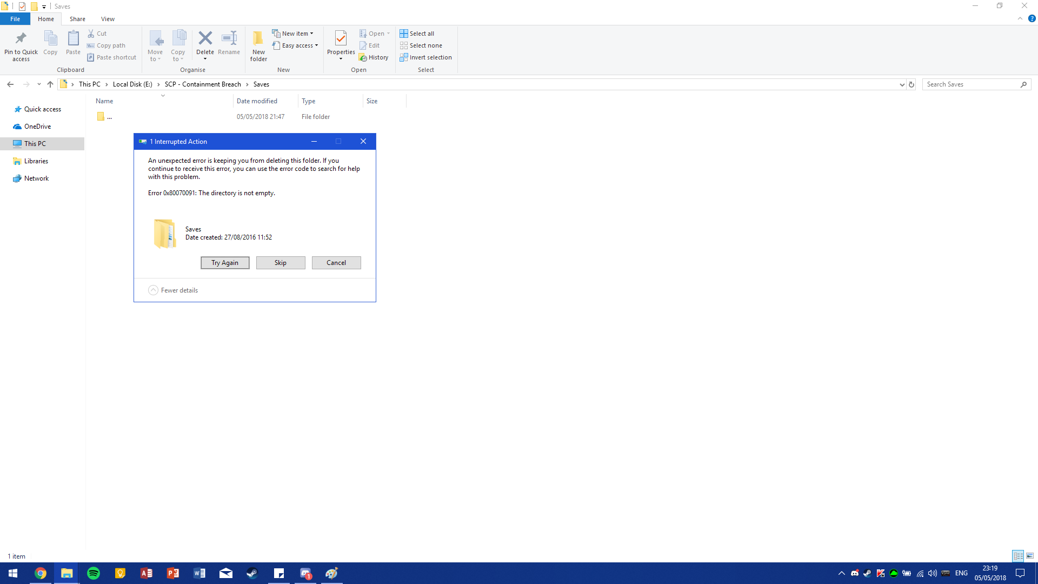The height and width of the screenshot is (584, 1038).
Task: Open the Windows Start menu
Action: [13, 573]
